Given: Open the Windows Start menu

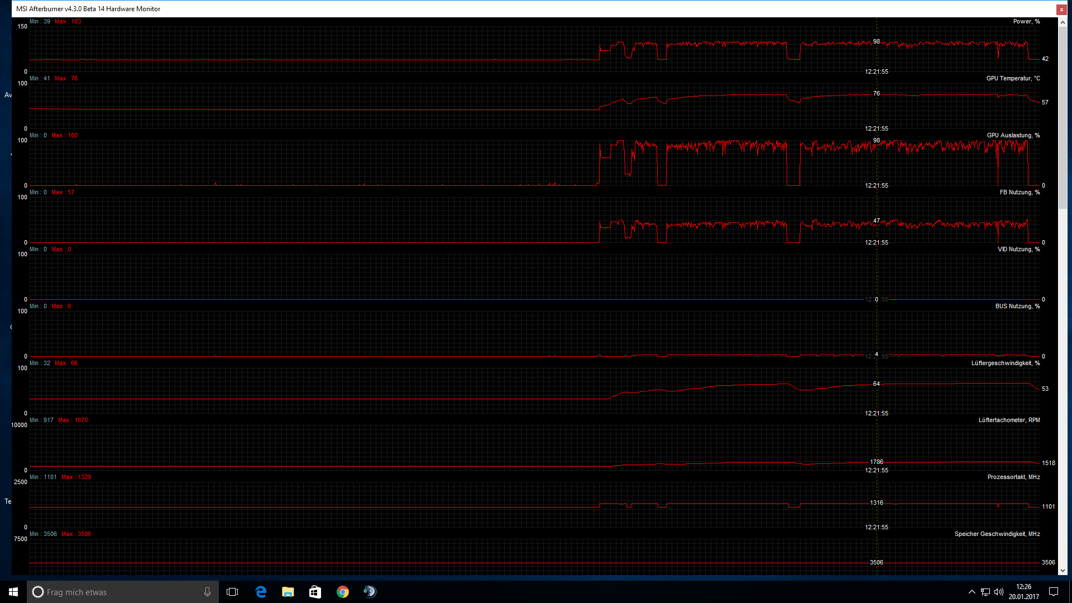Looking at the screenshot, I should [13, 592].
